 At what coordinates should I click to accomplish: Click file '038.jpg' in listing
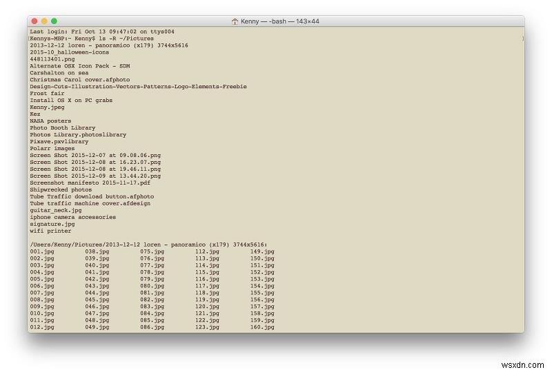click(x=97, y=251)
